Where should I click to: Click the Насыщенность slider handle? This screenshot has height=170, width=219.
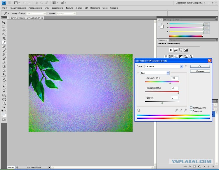click(178, 93)
